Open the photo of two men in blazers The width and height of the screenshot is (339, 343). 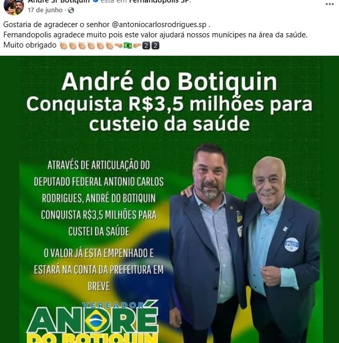(244, 243)
